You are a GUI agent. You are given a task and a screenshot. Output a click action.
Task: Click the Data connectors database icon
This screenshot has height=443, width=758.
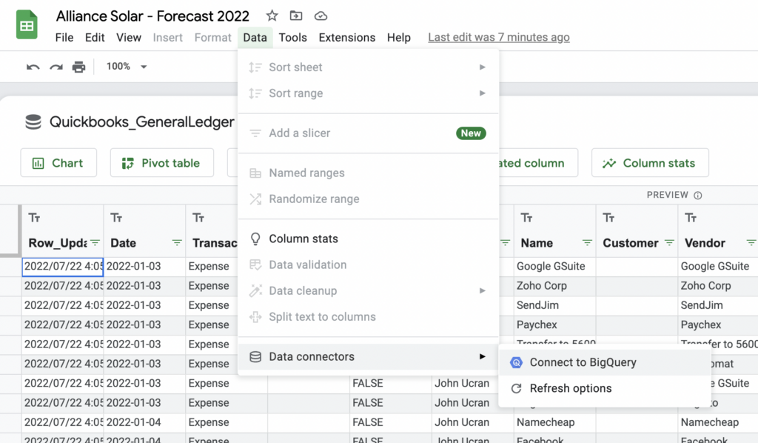[x=255, y=357]
